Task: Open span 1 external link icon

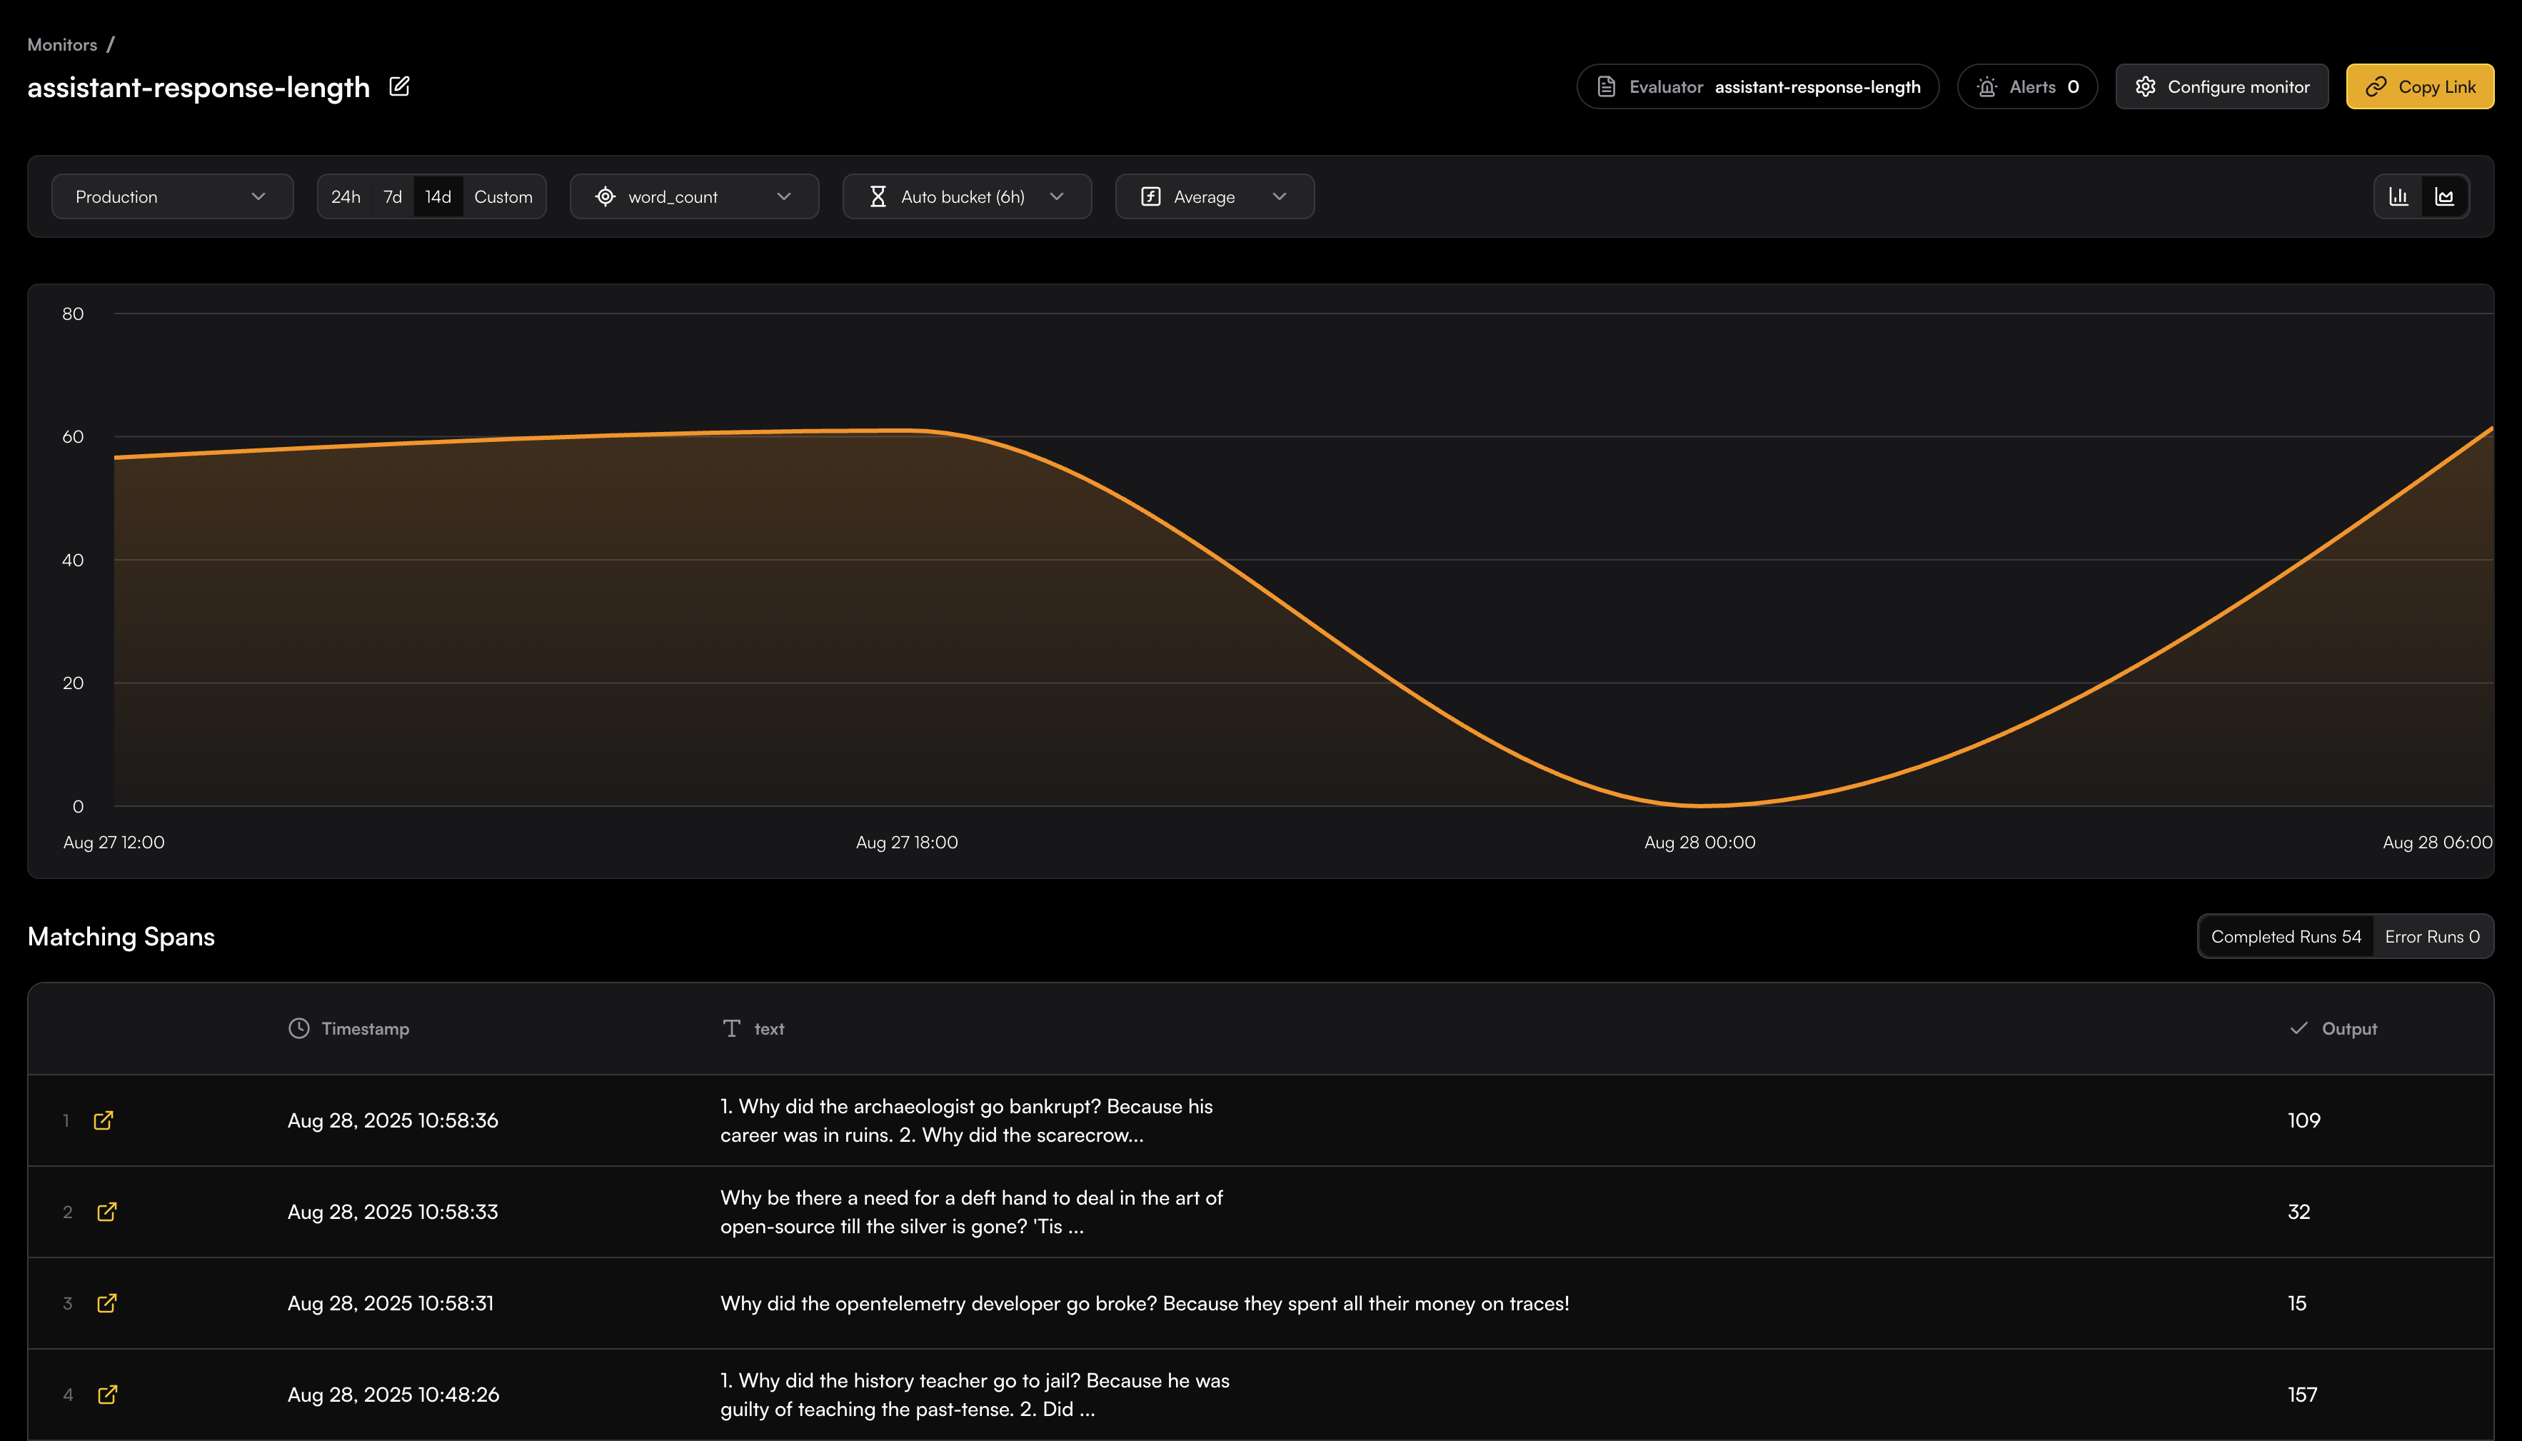Action: coord(103,1120)
